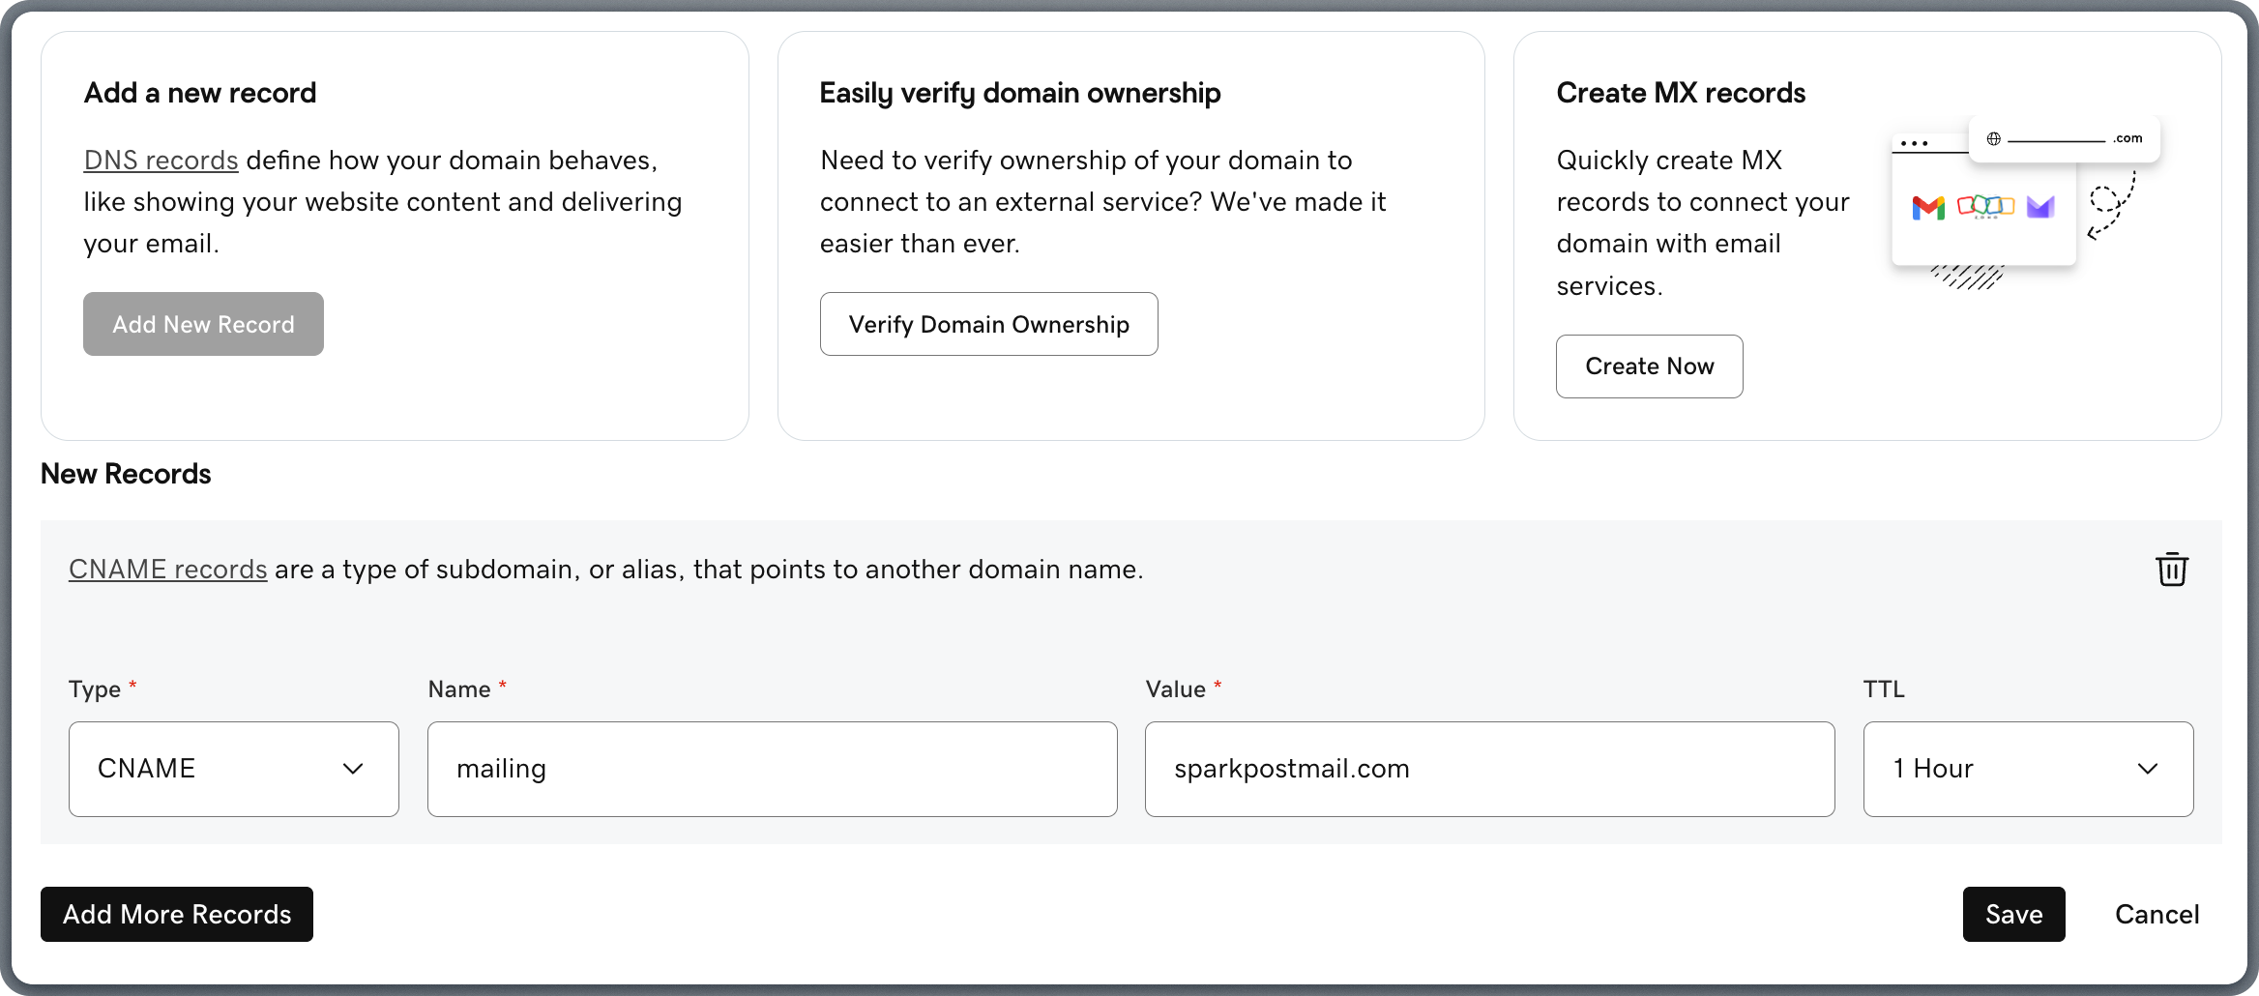The image size is (2259, 996).
Task: Click the Name field containing mailing
Action: coord(772,769)
